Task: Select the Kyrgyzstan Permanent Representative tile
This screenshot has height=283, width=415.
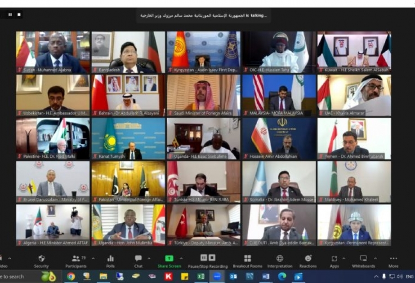Action: coord(354,225)
